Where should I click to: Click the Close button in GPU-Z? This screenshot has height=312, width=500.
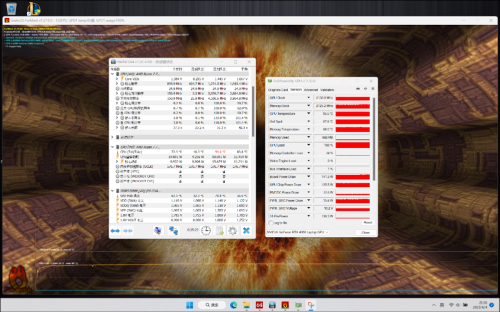[366, 232]
